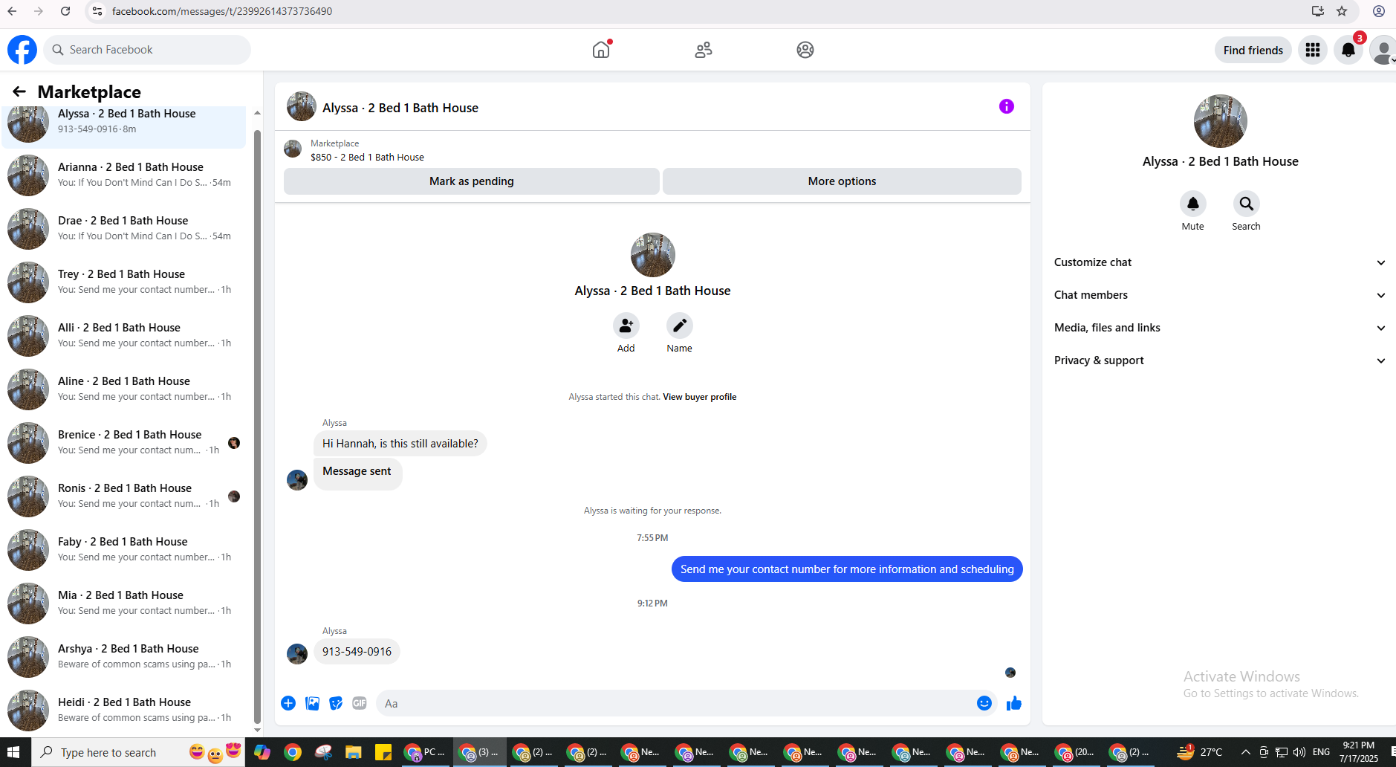The image size is (1396, 767).
Task: Select the message Hi Hannah, is this still available?
Action: click(400, 444)
